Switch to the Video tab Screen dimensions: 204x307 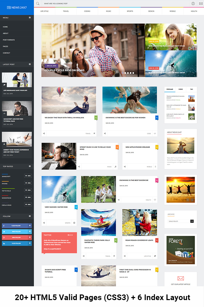tap(181, 89)
